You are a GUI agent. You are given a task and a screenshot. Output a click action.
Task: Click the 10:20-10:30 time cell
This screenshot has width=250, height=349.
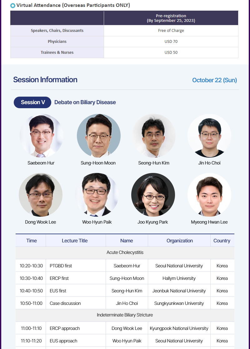31,266
